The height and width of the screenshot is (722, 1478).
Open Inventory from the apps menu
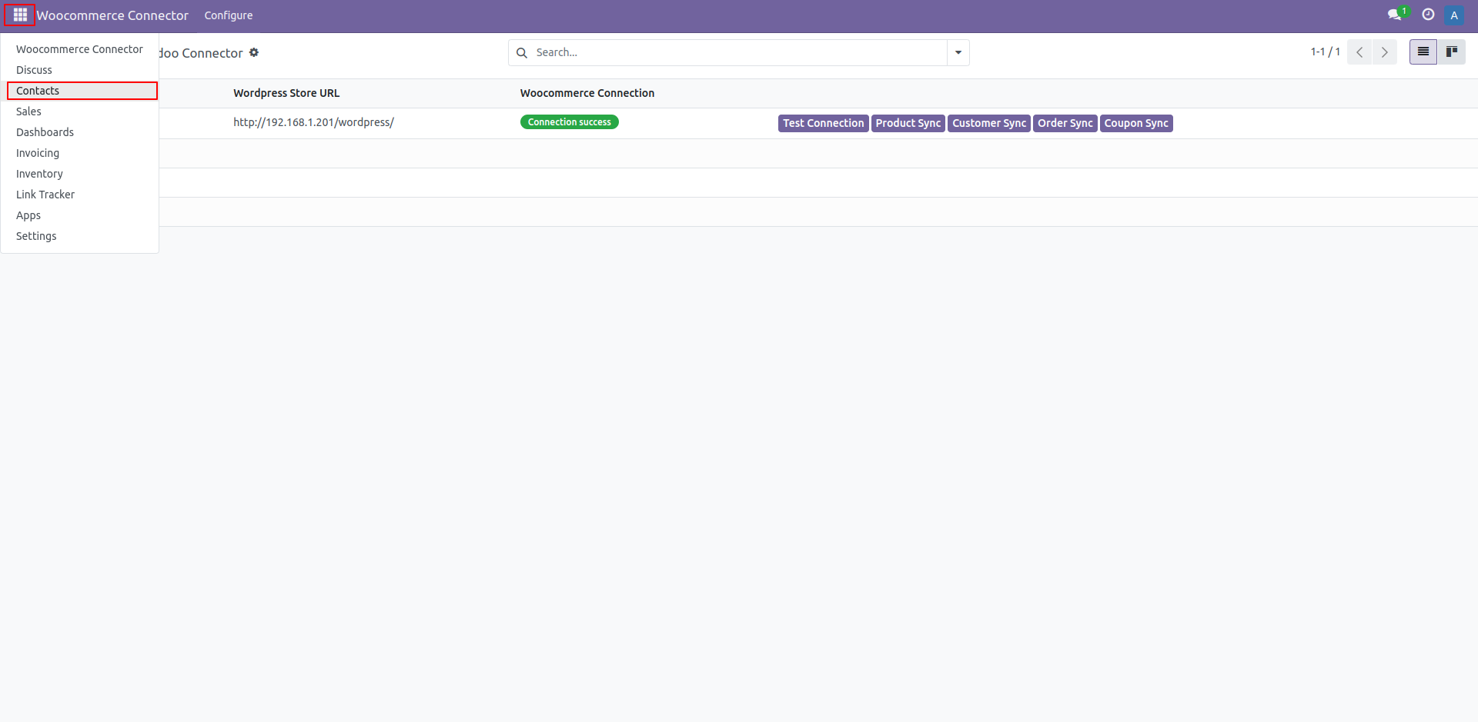[39, 174]
